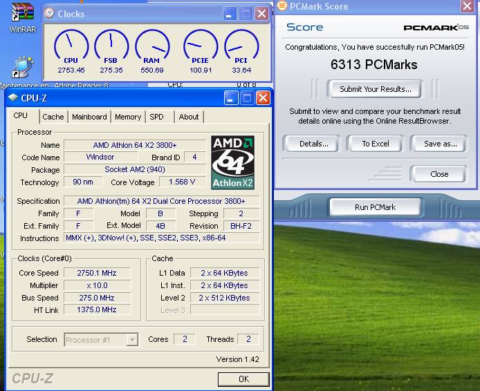
Task: Click the Cores value field
Action: pyautogui.click(x=185, y=339)
